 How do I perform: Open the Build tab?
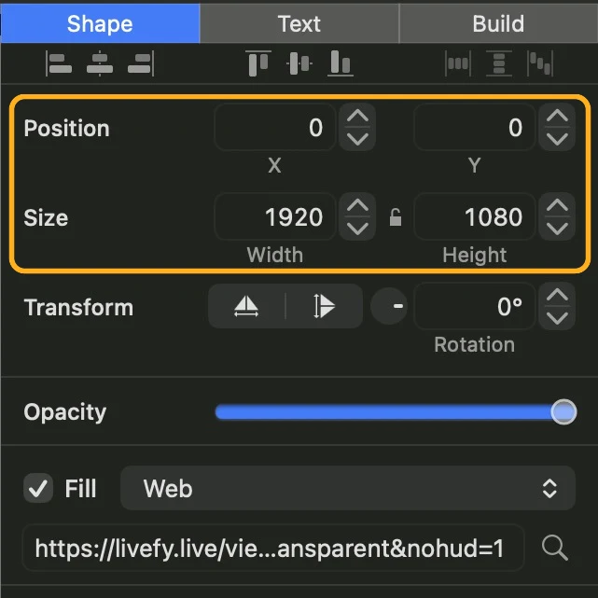498,23
